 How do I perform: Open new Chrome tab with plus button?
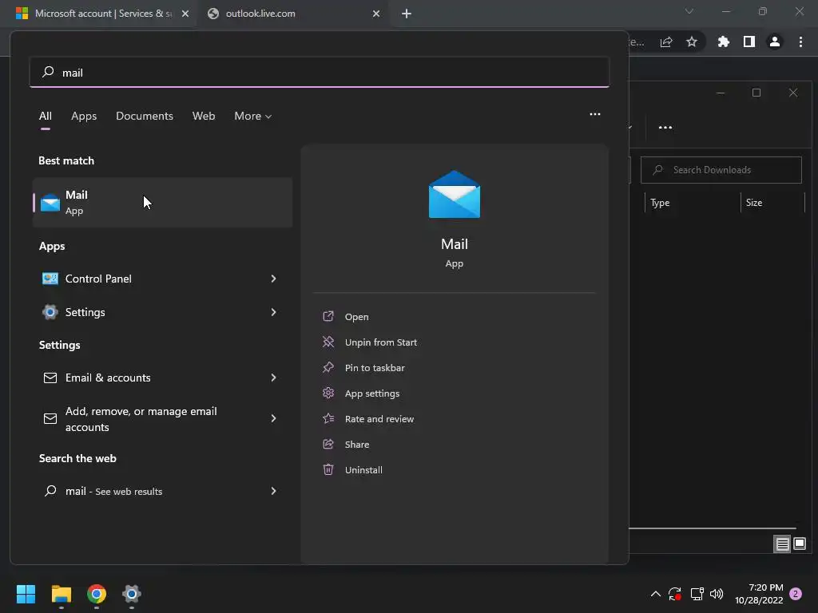tap(407, 14)
